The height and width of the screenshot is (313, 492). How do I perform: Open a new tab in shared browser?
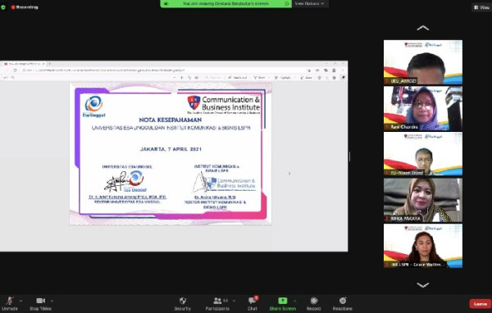point(49,64)
